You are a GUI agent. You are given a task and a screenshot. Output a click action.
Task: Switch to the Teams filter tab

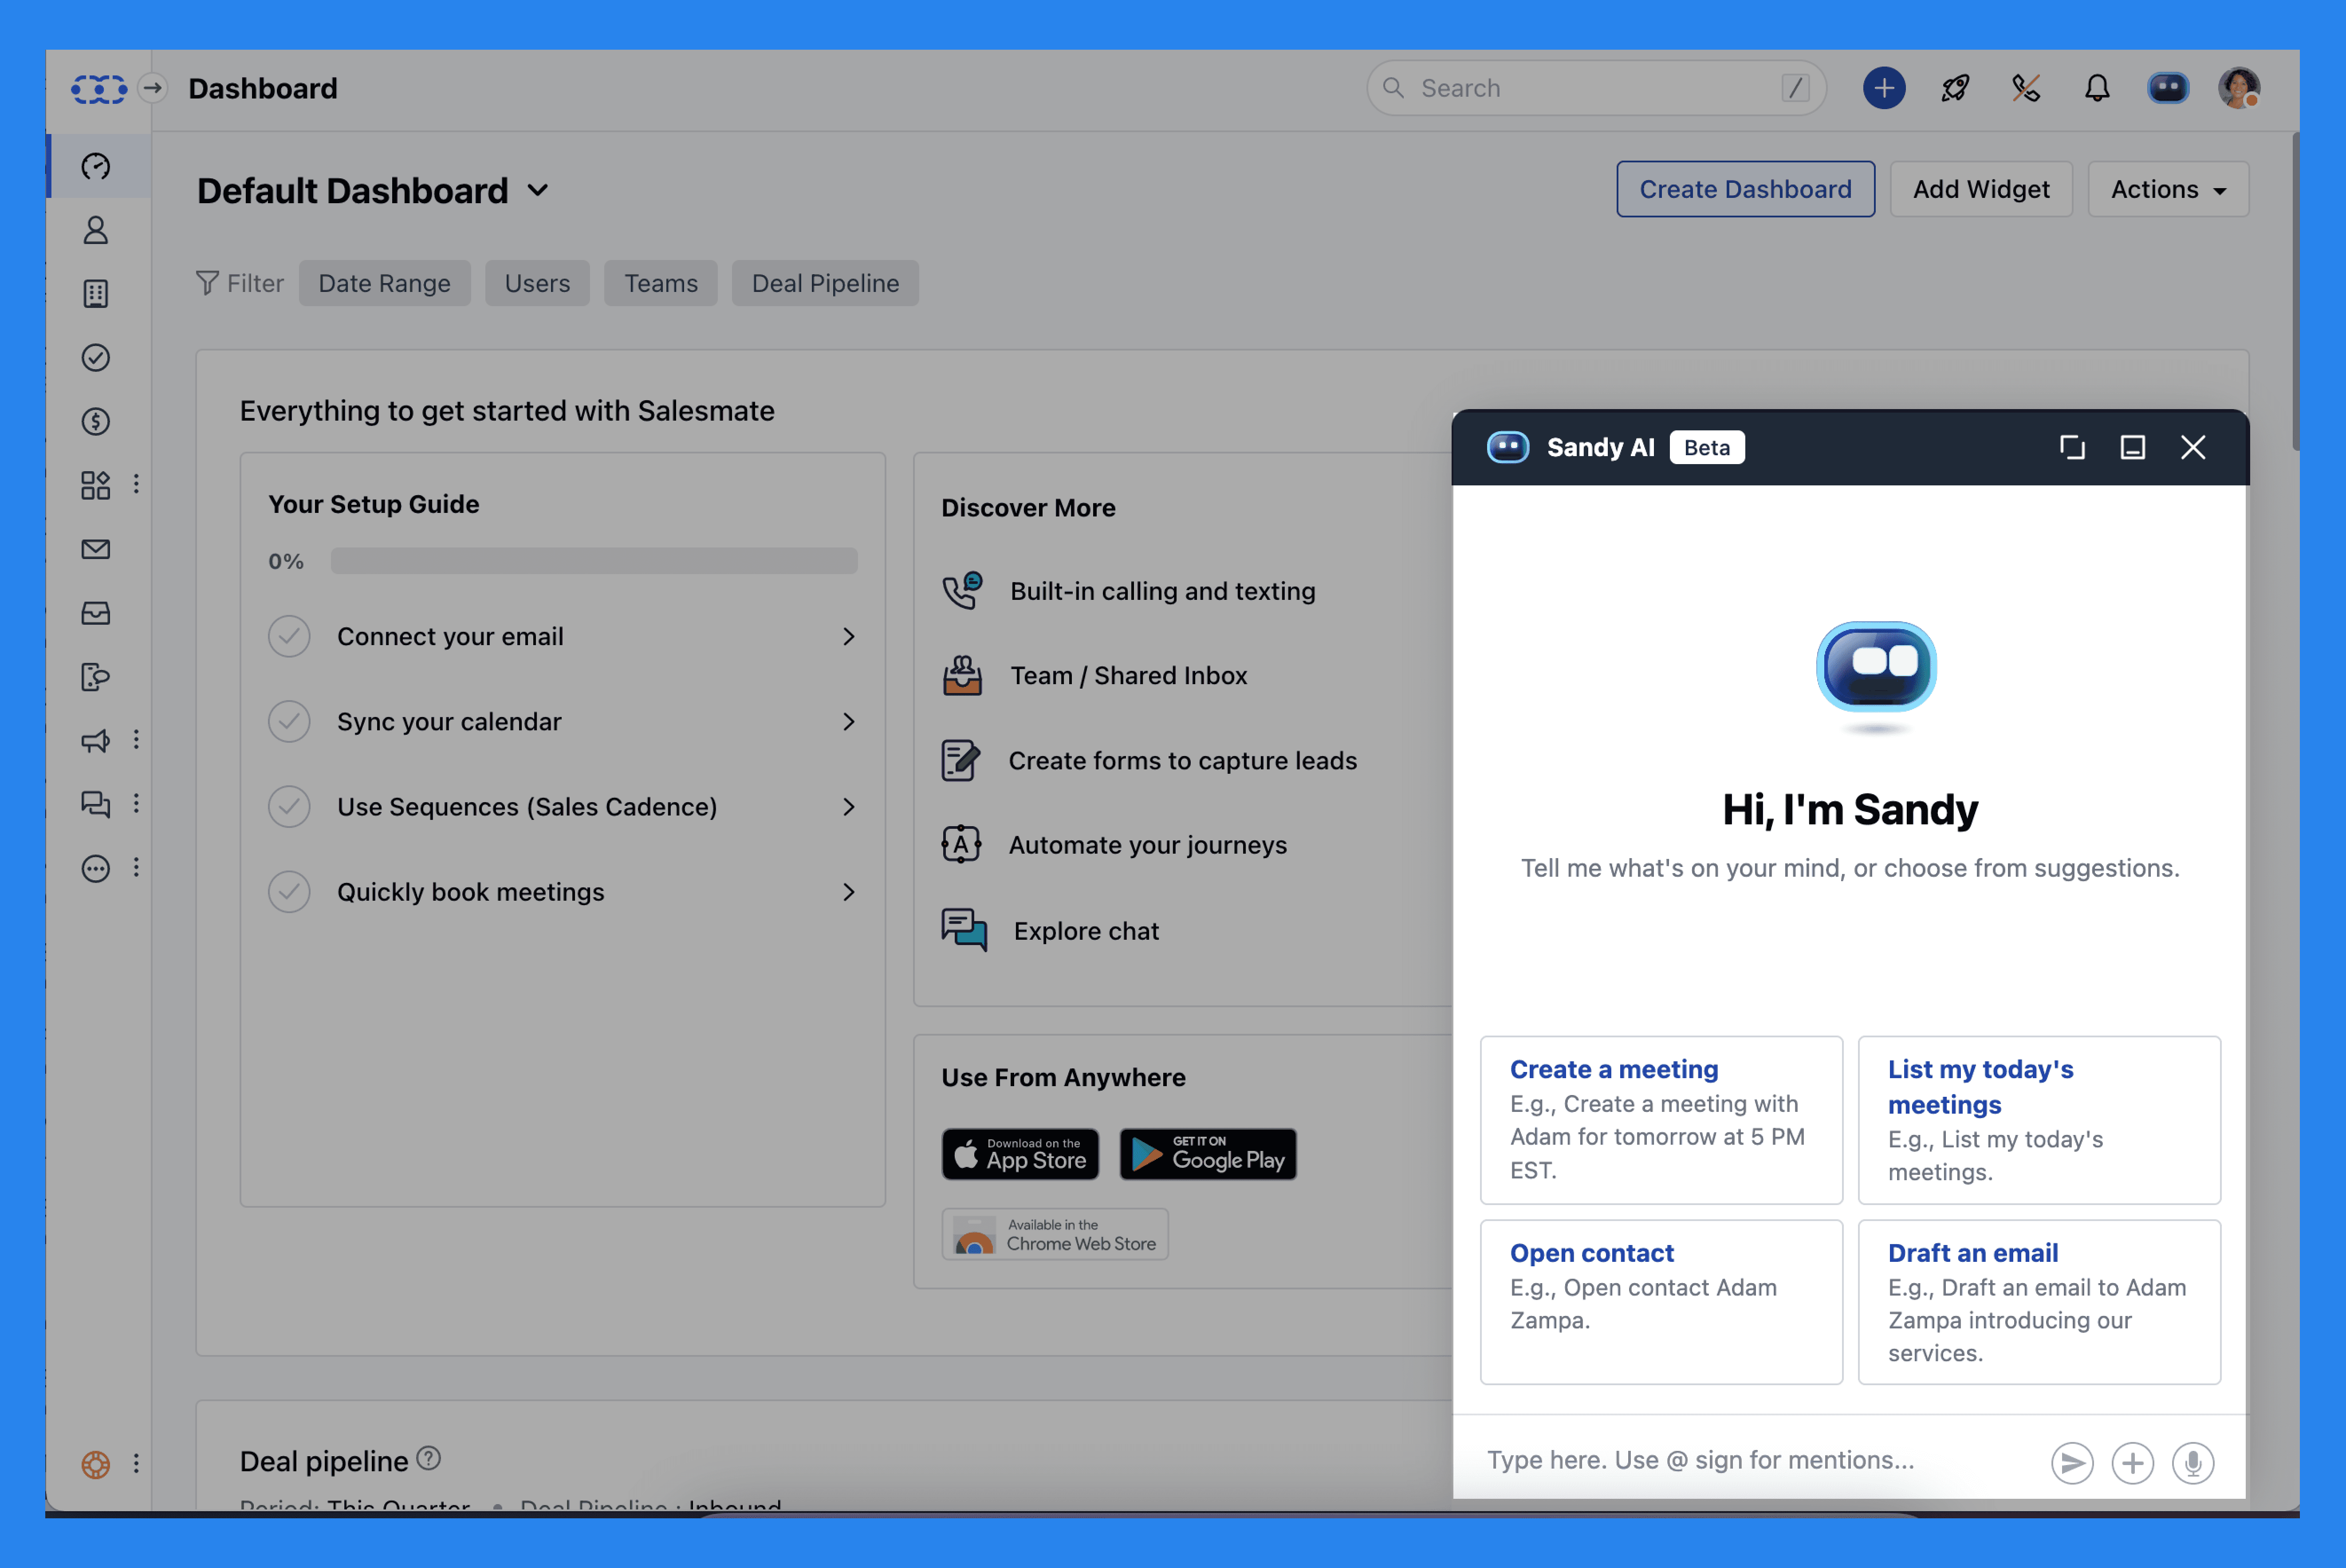click(x=660, y=283)
